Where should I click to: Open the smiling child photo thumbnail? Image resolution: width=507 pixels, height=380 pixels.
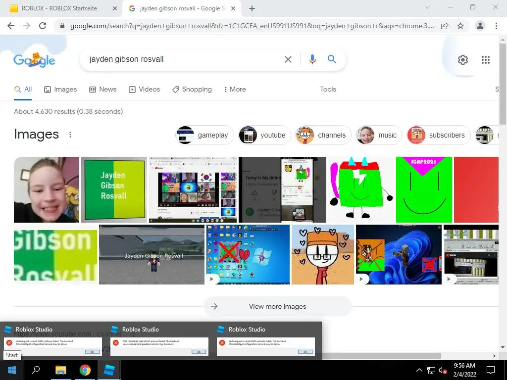(47, 190)
